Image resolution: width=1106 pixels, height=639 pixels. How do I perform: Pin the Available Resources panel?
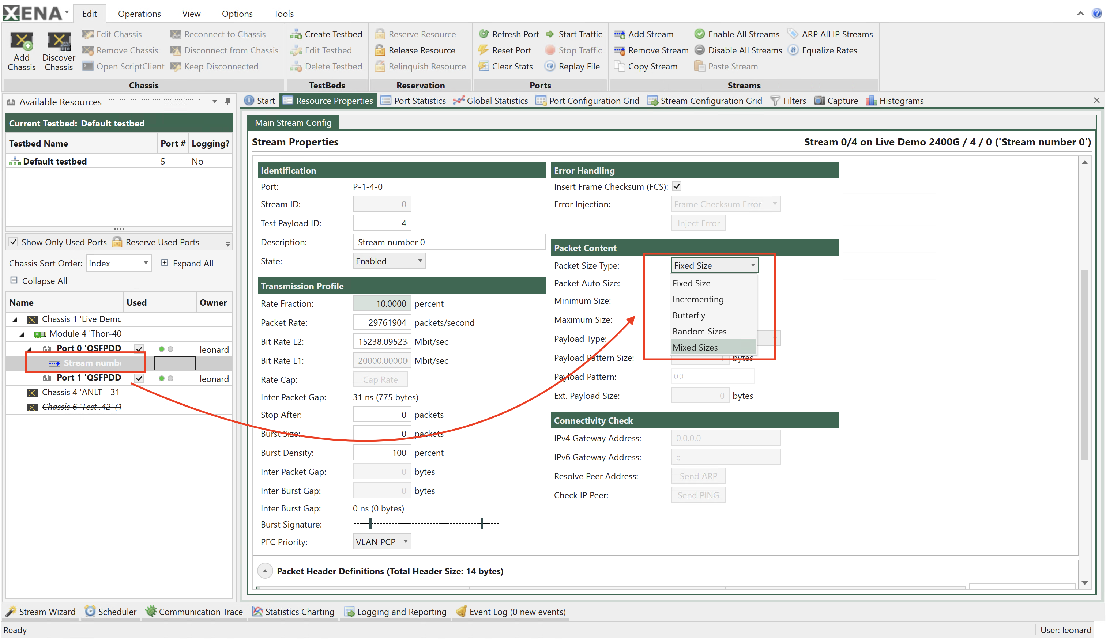228,101
